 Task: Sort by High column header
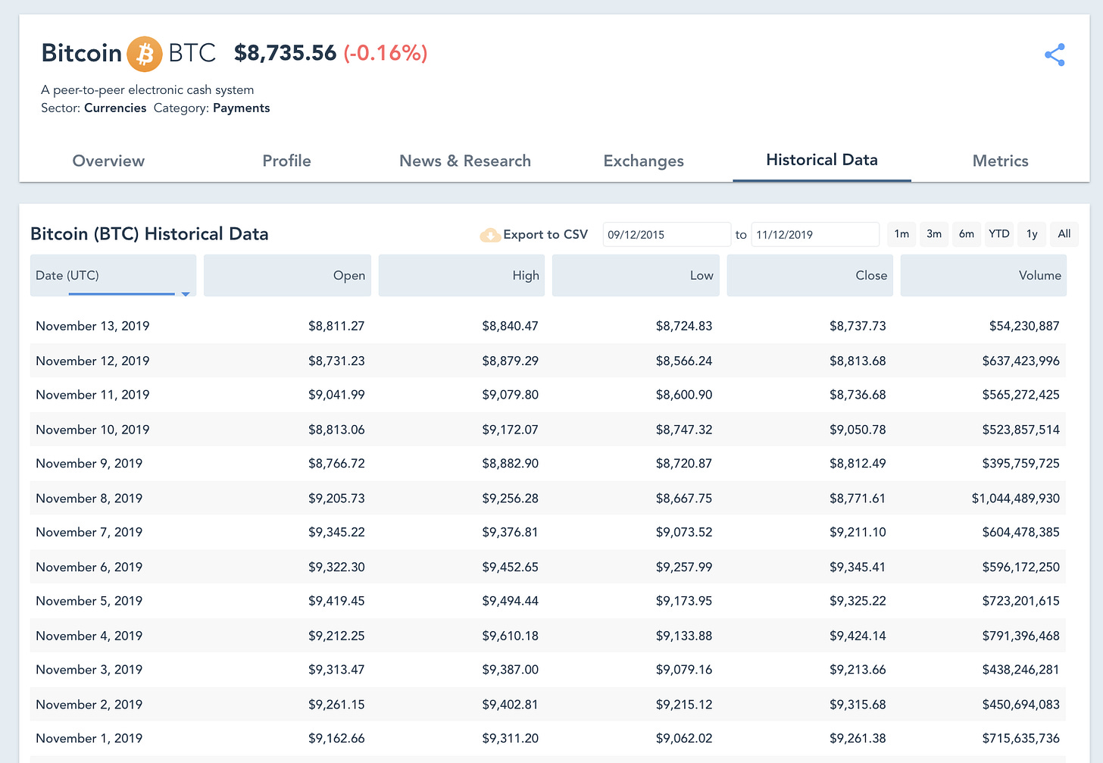click(461, 275)
